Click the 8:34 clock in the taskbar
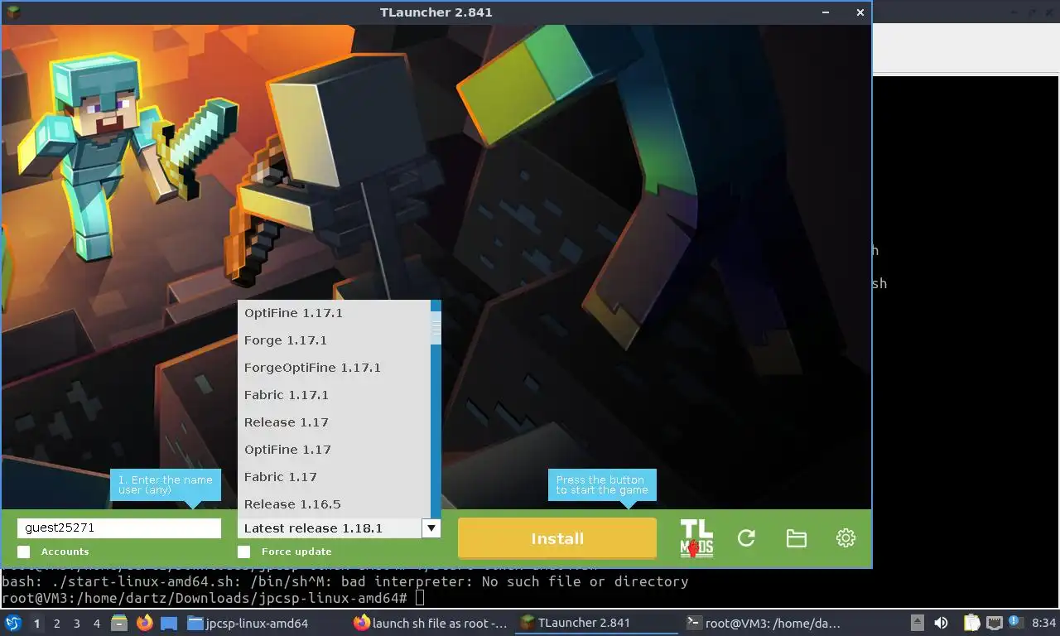Screen dimensions: 1060x636 tap(1044, 623)
